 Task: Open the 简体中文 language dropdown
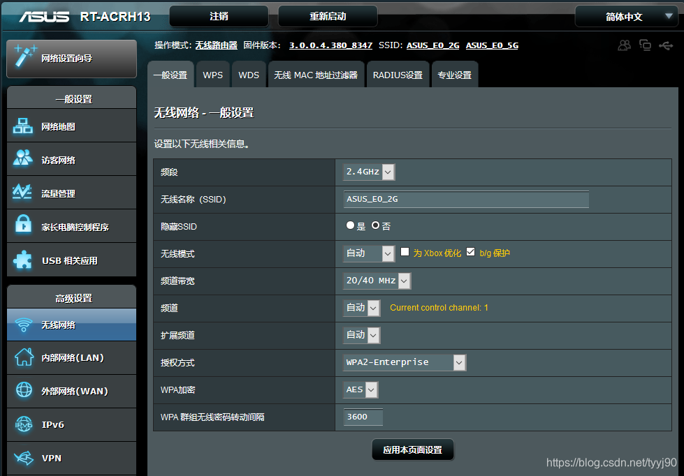pos(627,17)
